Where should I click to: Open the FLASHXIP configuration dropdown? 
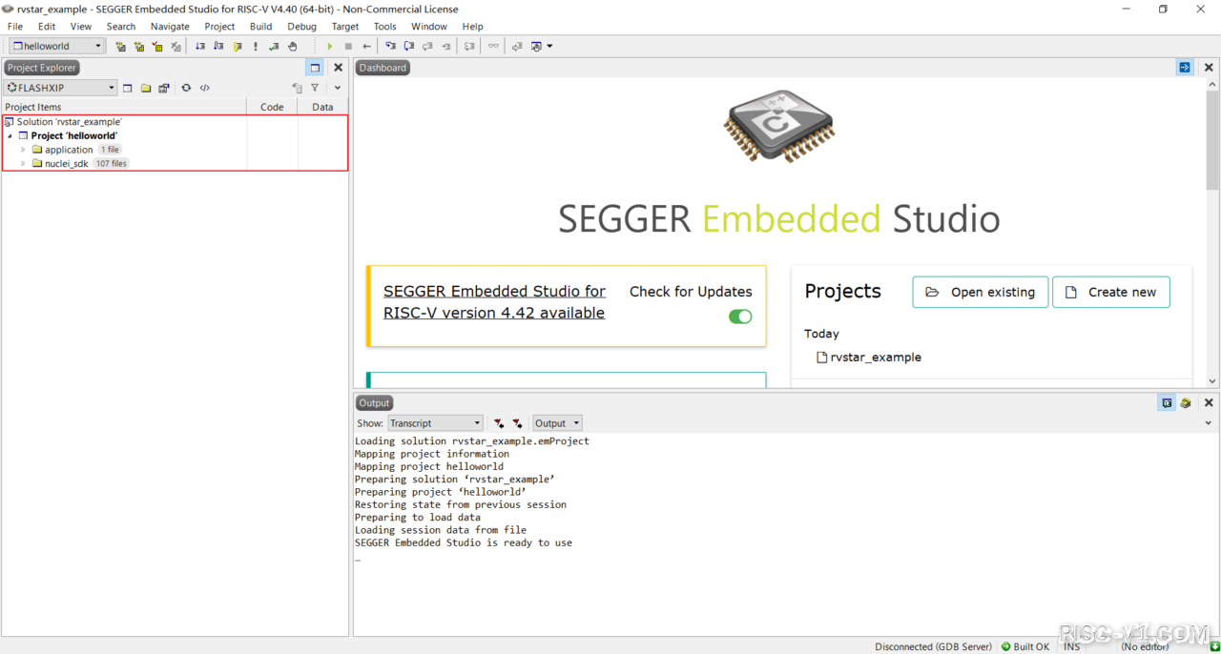pos(61,88)
